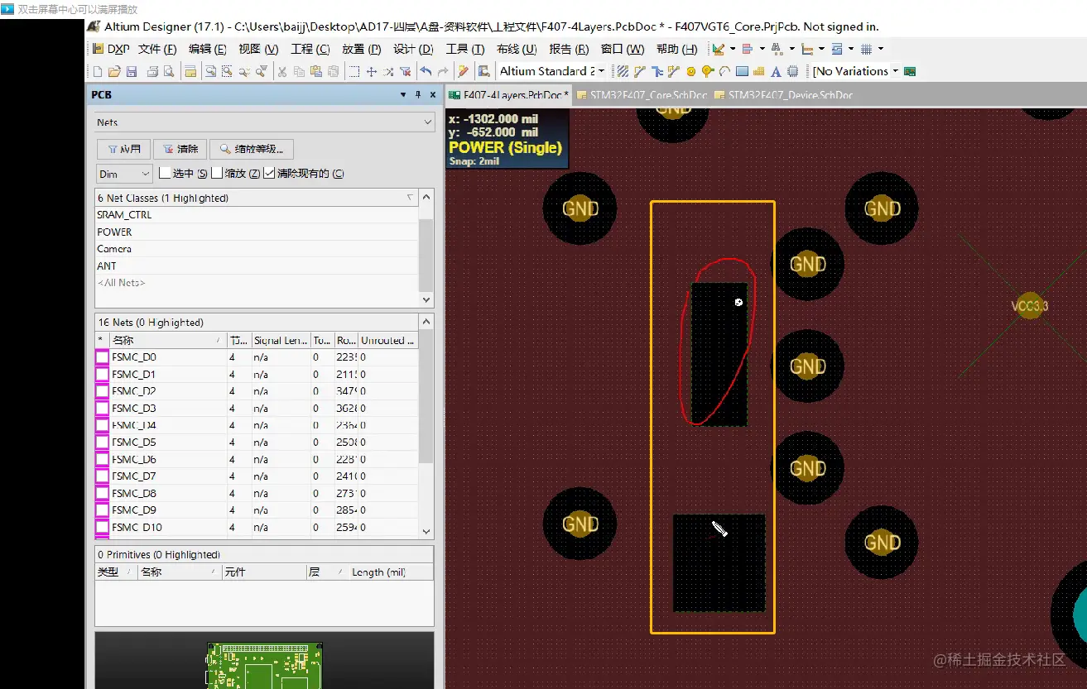Click the Zoom Selected Objects icon
This screenshot has width=1087, height=689.
click(x=243, y=71)
